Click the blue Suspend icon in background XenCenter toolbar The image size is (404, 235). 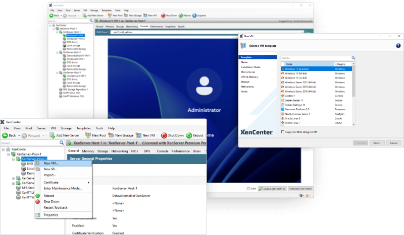194,16
